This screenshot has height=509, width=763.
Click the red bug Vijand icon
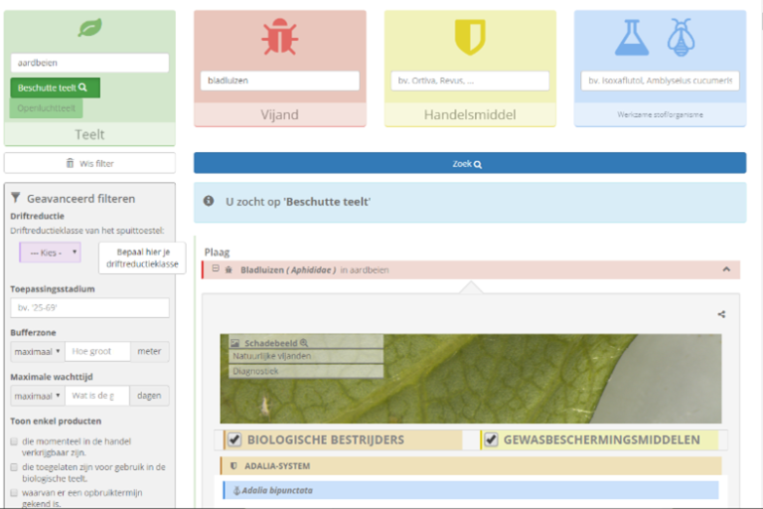point(280,37)
